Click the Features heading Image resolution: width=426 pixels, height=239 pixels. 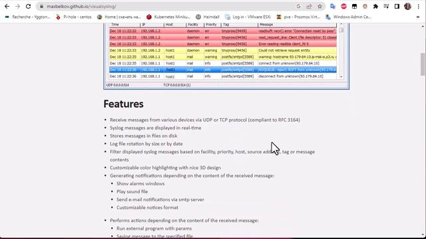click(123, 104)
